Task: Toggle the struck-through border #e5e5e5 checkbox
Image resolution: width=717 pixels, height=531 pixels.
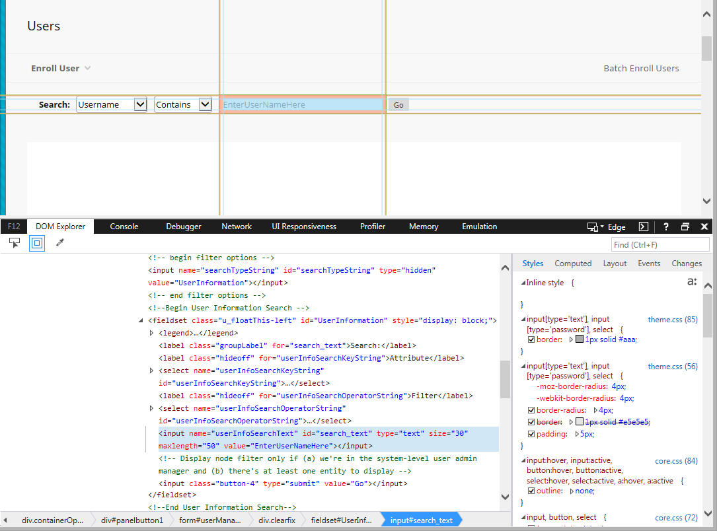Action: click(531, 422)
